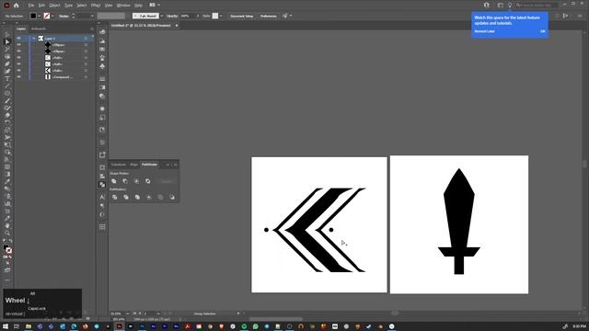Image resolution: width=589 pixels, height=331 pixels.
Task: Open the workspace switcher dropdown
Action: [x=501, y=5]
